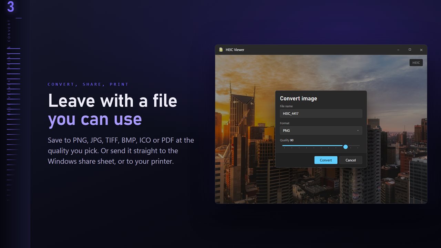This screenshot has height=248, width=441.
Task: Cancel the Convert image dialog
Action: (x=350, y=160)
